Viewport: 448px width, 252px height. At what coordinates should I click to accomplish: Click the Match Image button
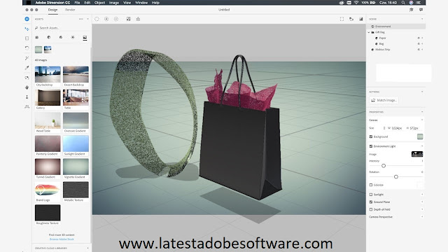coord(384,100)
